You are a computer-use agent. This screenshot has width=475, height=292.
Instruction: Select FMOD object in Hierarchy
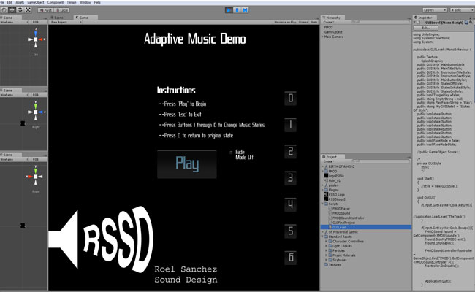coord(328,27)
